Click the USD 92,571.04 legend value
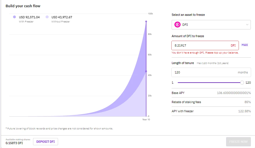The height and width of the screenshot is (148, 255). click(29, 17)
